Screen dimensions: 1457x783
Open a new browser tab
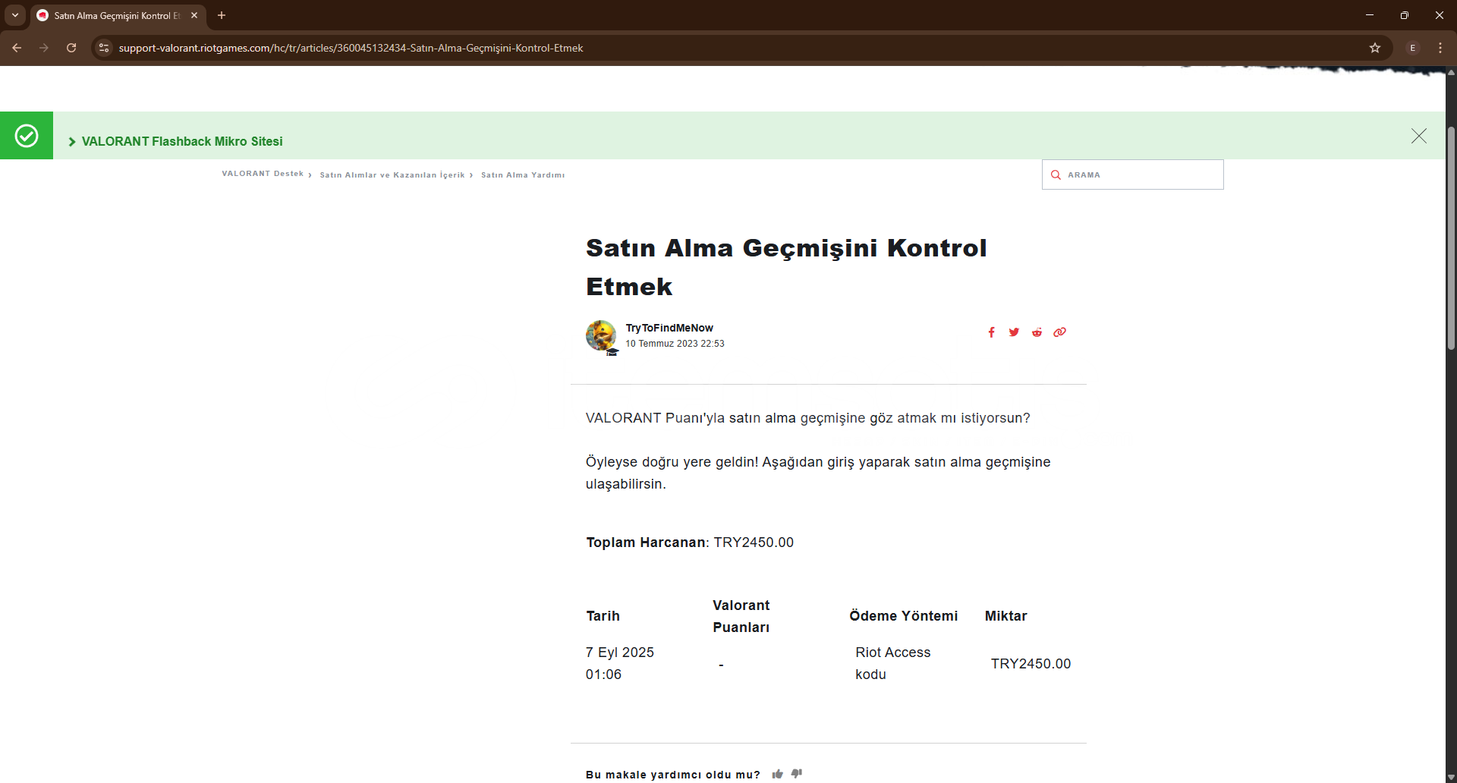pos(222,15)
